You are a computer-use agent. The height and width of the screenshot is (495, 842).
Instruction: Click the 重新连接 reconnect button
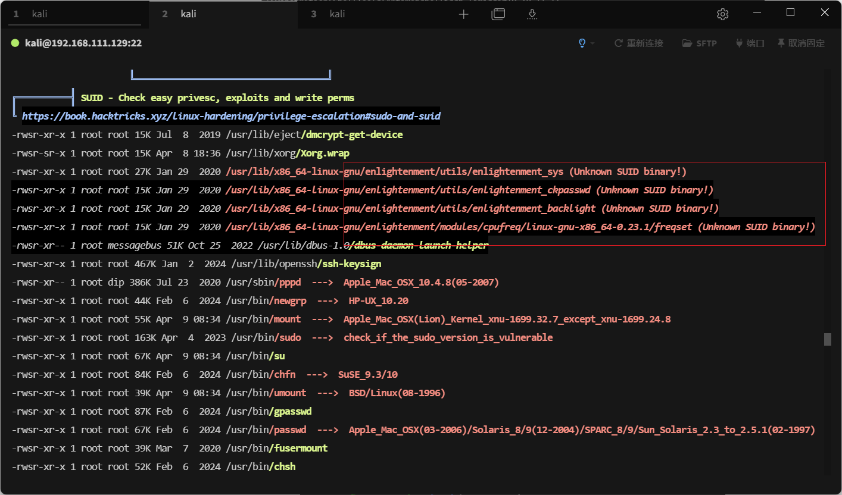638,43
